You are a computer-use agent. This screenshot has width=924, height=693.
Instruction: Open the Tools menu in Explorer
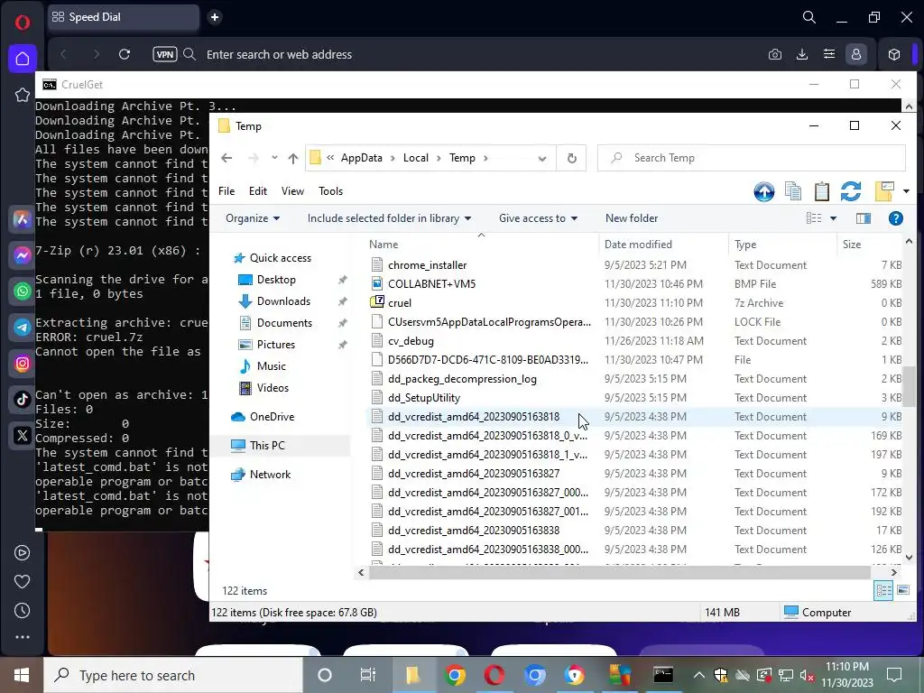coord(330,191)
